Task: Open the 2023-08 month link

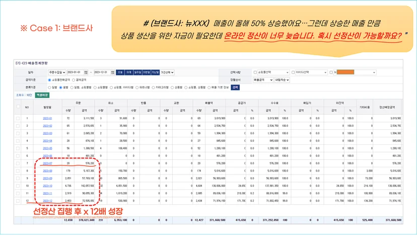Action: point(47,171)
